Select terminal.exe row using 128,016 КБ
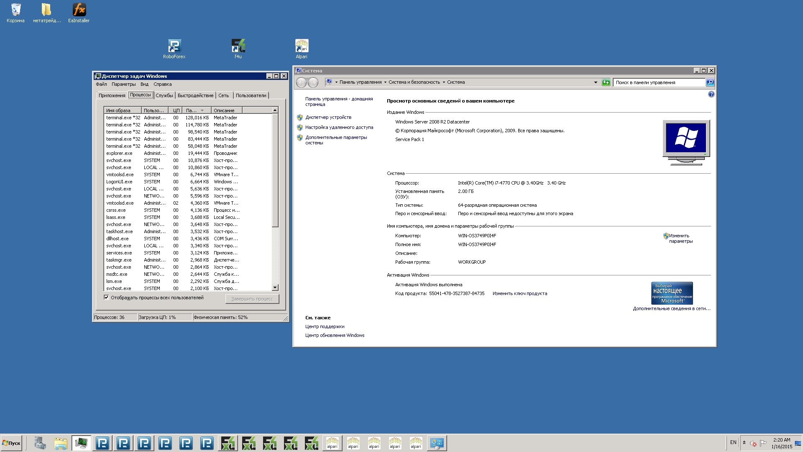 188,118
